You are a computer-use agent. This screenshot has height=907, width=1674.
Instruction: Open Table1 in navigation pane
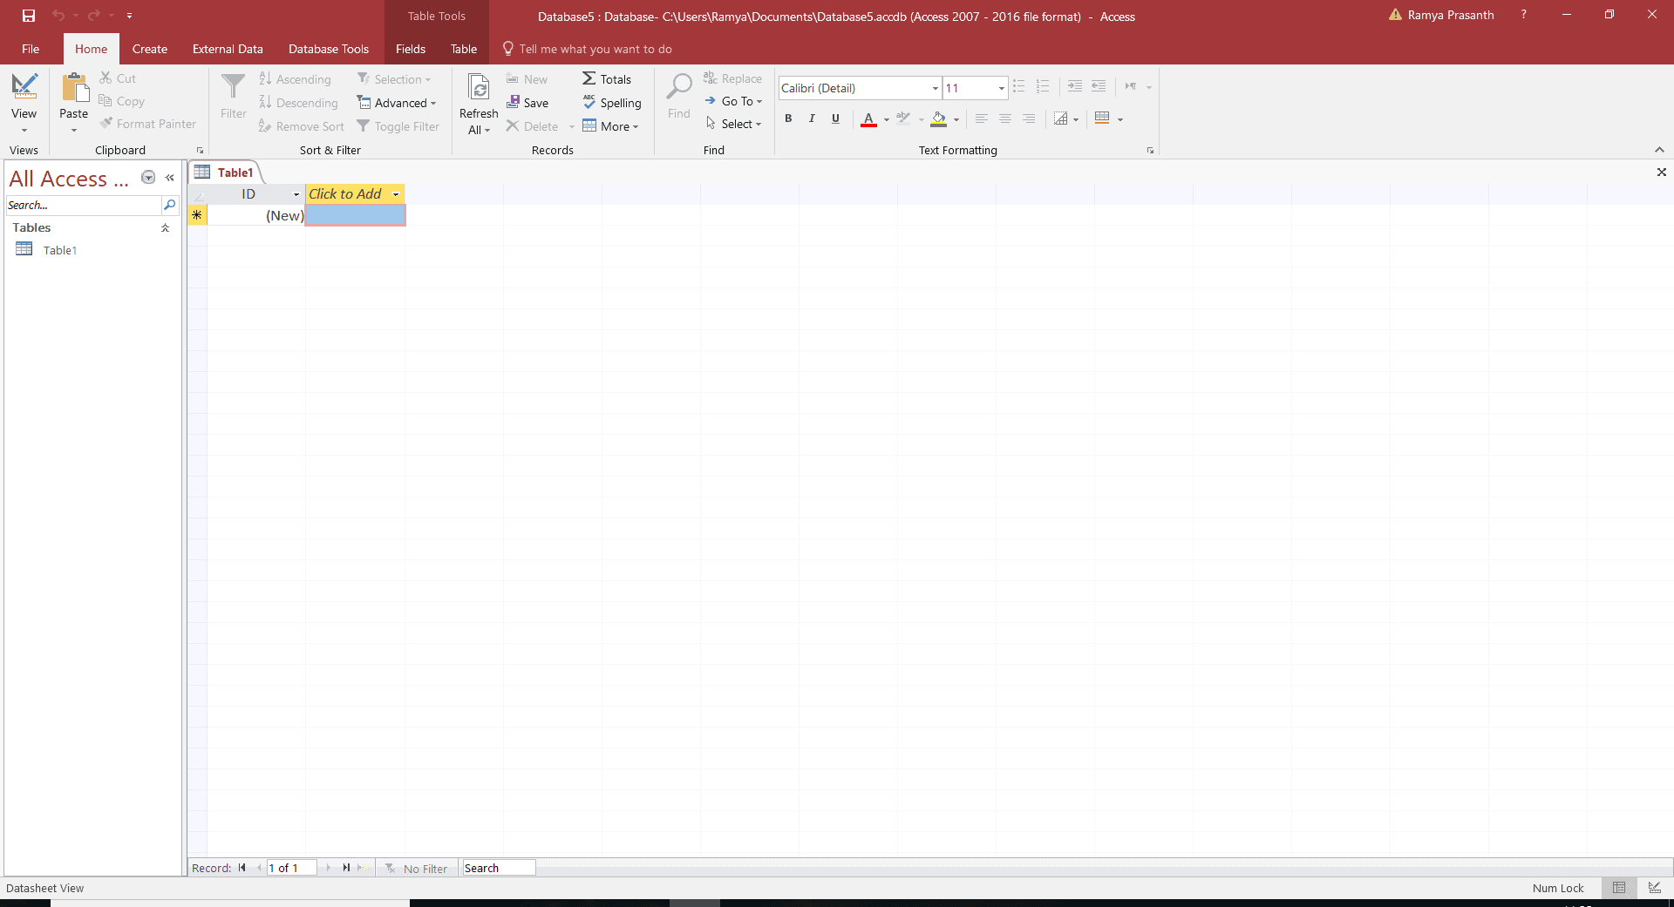pos(59,250)
